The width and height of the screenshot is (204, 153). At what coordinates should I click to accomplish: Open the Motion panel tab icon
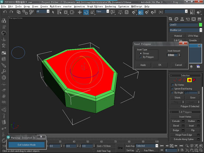(x=188, y=19)
